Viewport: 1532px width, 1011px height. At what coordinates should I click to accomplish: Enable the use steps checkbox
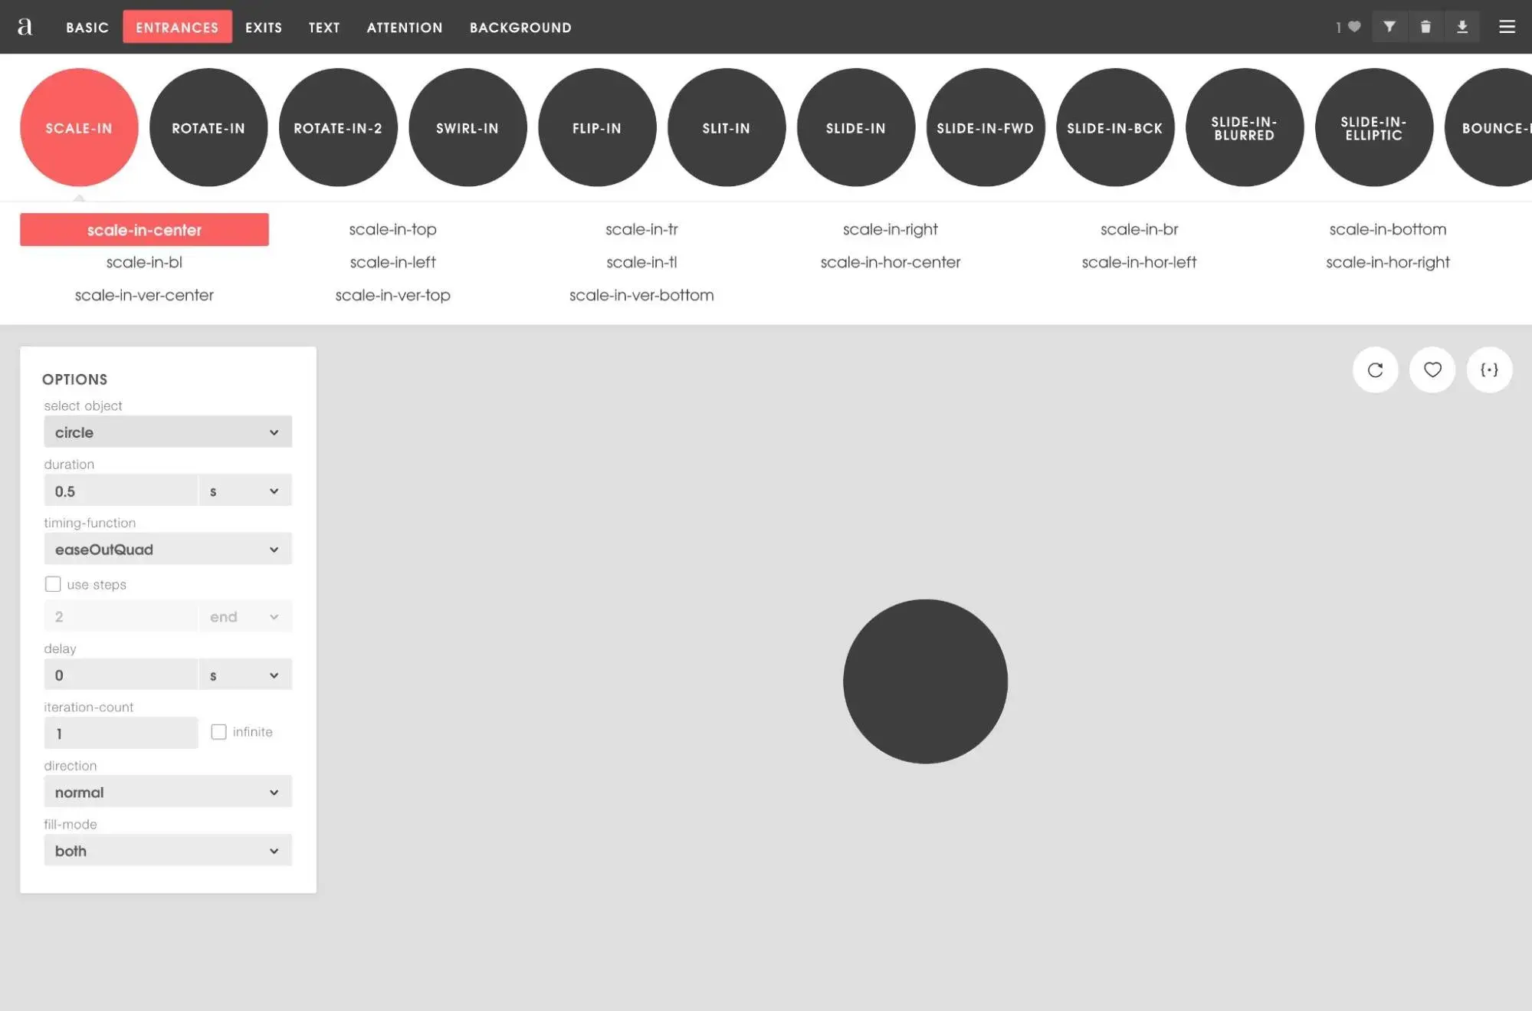53,583
